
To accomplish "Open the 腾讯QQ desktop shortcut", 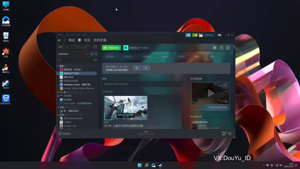I will pos(6,69).
